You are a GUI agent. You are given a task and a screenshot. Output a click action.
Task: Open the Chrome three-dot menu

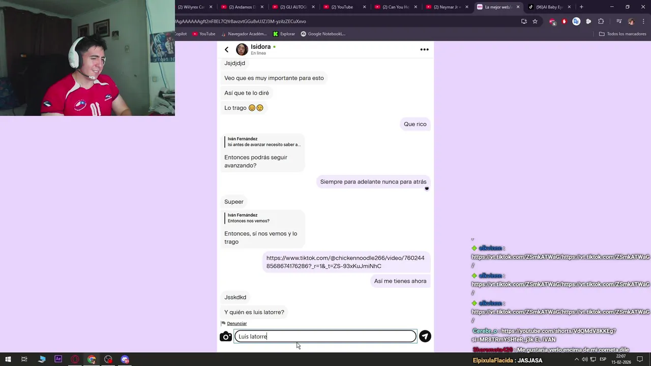643,21
